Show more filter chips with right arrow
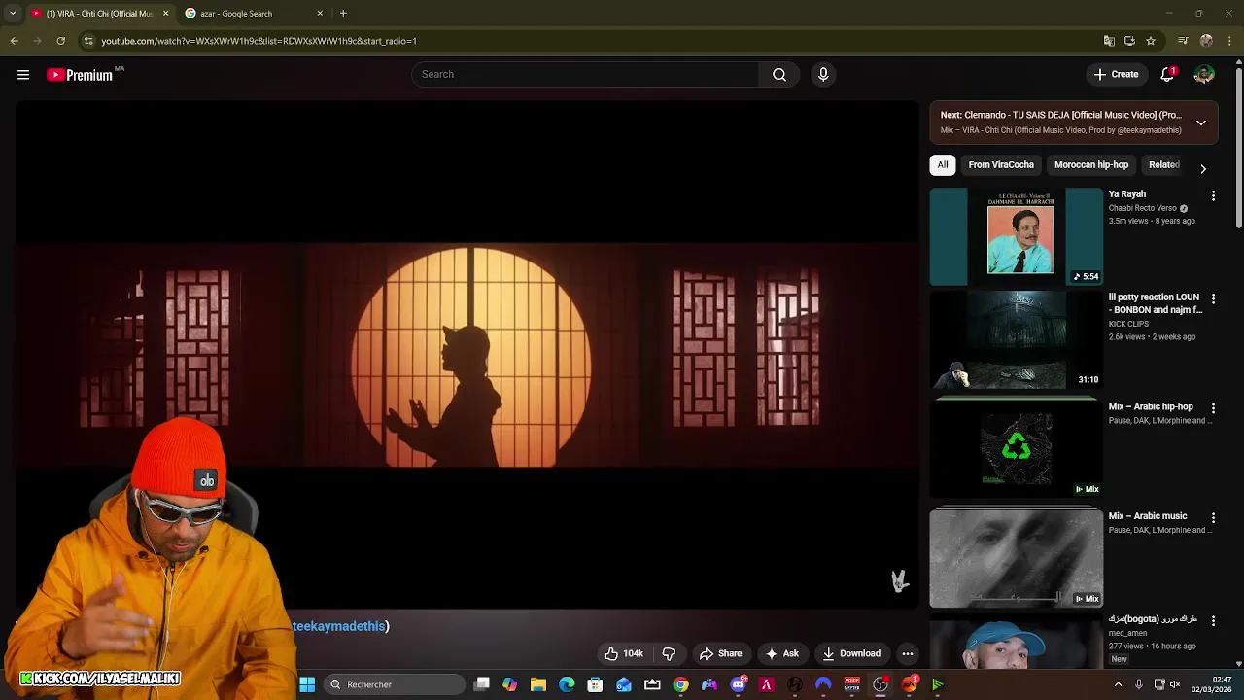The image size is (1244, 700). click(1203, 169)
